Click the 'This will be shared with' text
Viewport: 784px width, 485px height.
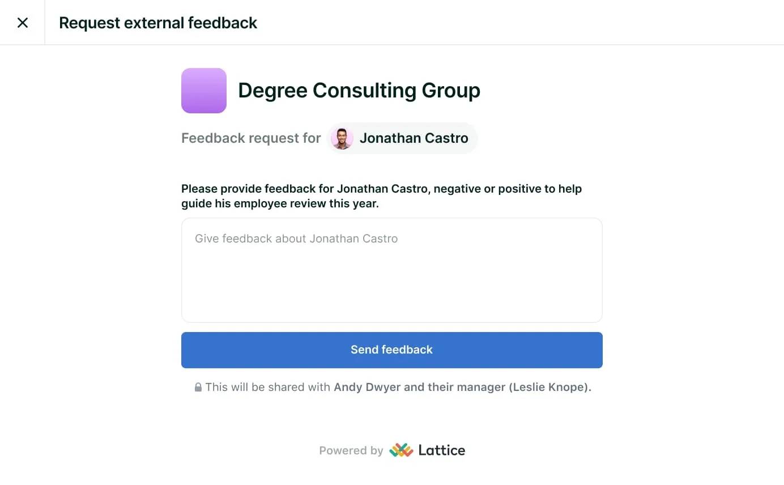click(x=268, y=388)
